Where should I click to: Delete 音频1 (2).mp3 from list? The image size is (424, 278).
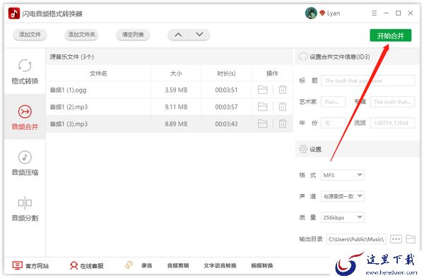point(283,107)
